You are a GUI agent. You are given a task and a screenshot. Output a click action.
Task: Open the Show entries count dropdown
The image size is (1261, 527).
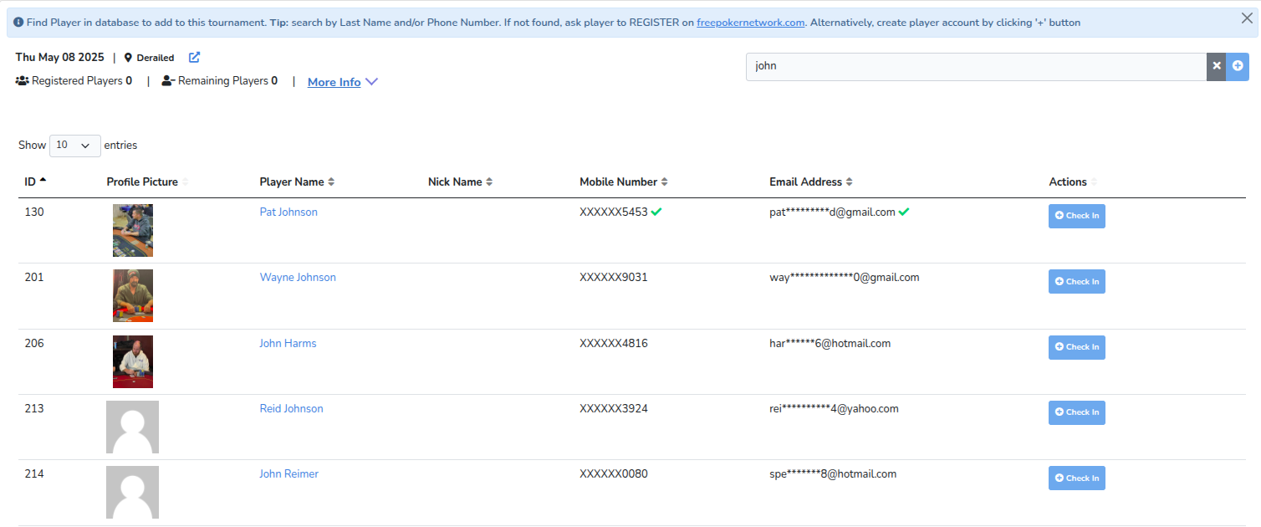[75, 146]
